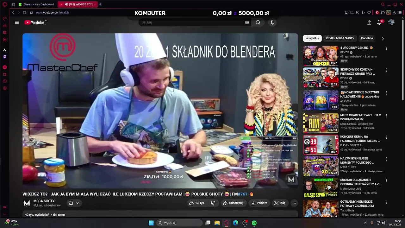Like the video (1,3 tys.)
The image size is (405, 228).
(197, 203)
